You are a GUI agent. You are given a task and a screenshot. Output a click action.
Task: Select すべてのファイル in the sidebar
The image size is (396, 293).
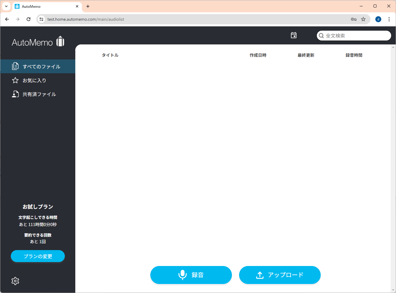[38, 66]
